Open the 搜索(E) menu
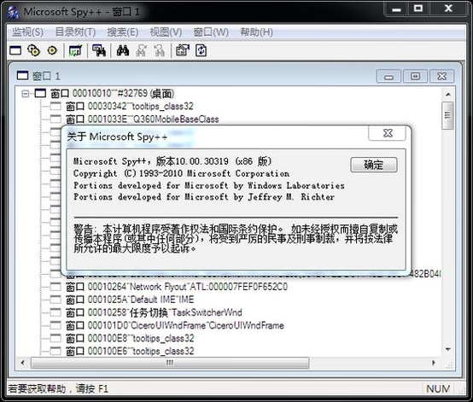This screenshot has width=473, height=402. click(123, 32)
